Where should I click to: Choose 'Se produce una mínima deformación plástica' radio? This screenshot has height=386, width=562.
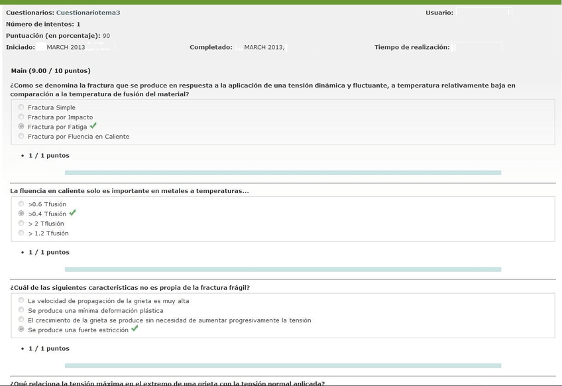22,310
